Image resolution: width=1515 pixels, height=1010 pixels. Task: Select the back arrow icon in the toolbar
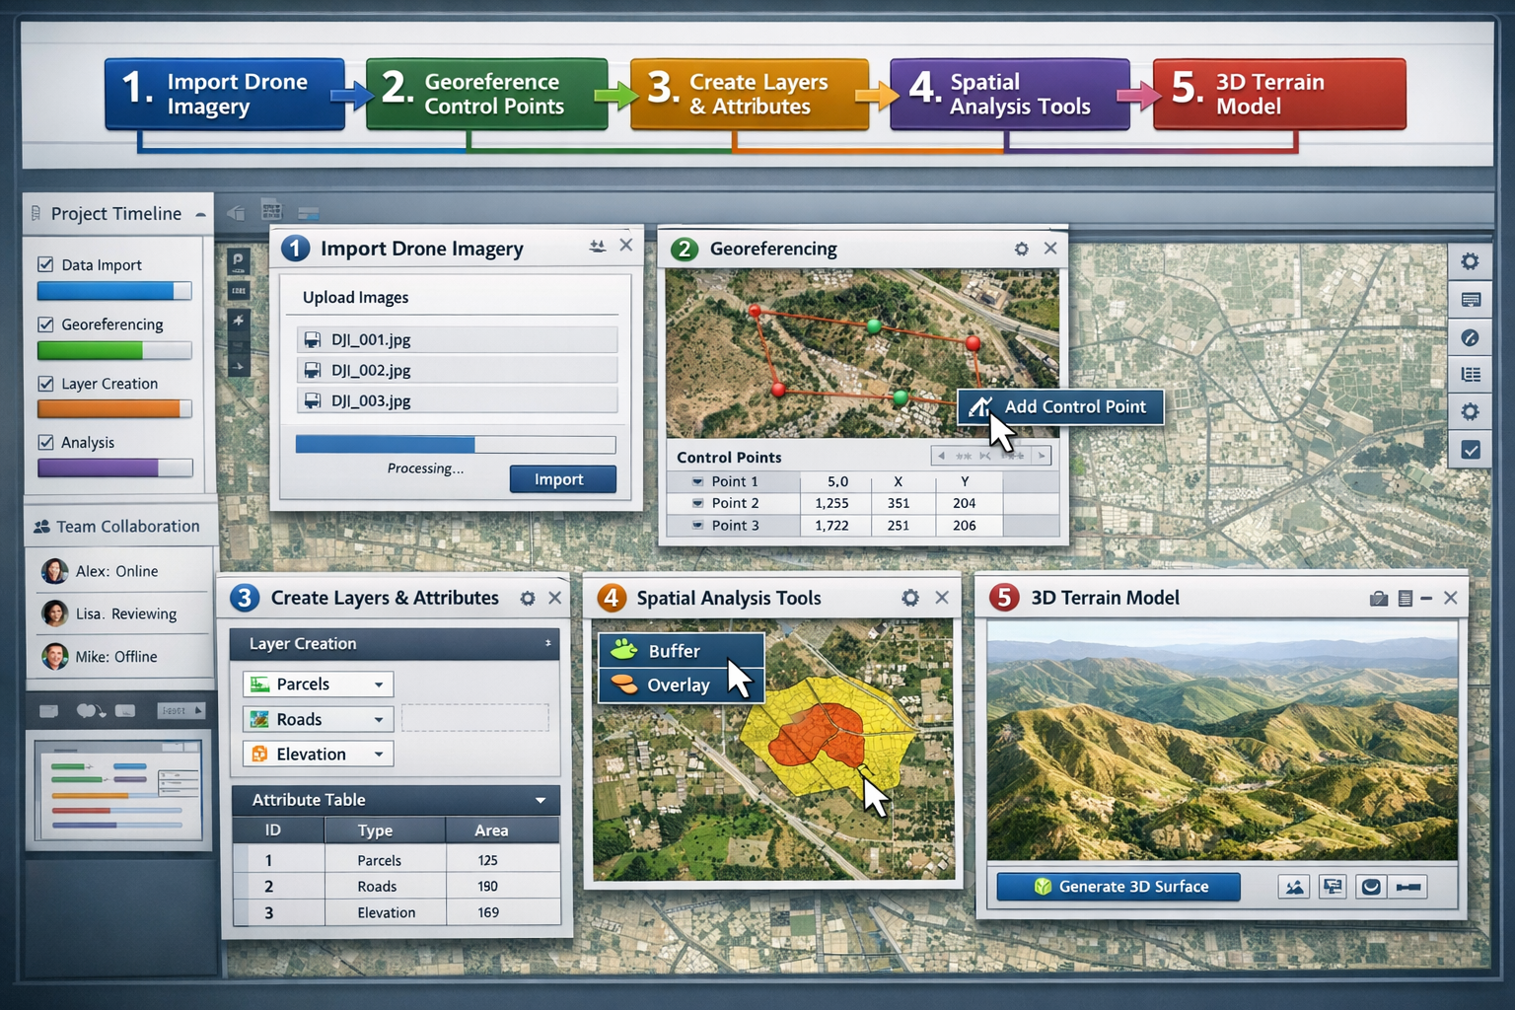coord(236,211)
